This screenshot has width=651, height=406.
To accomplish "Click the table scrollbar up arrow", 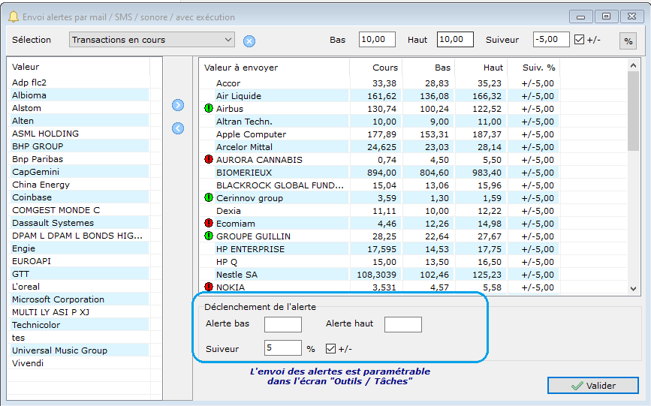I will [x=633, y=65].
